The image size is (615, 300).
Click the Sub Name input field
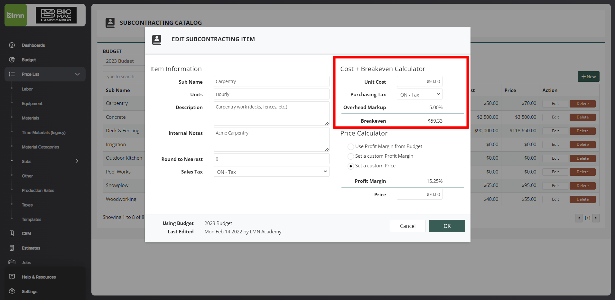pyautogui.click(x=271, y=81)
